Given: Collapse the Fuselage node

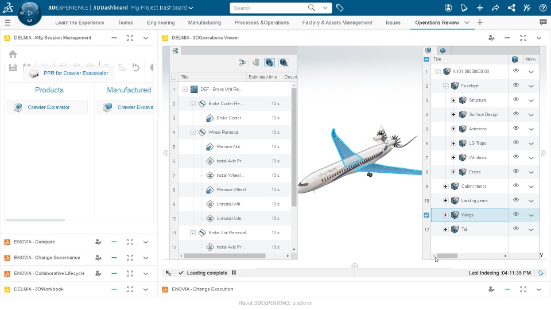Looking at the screenshot, I should [x=445, y=86].
